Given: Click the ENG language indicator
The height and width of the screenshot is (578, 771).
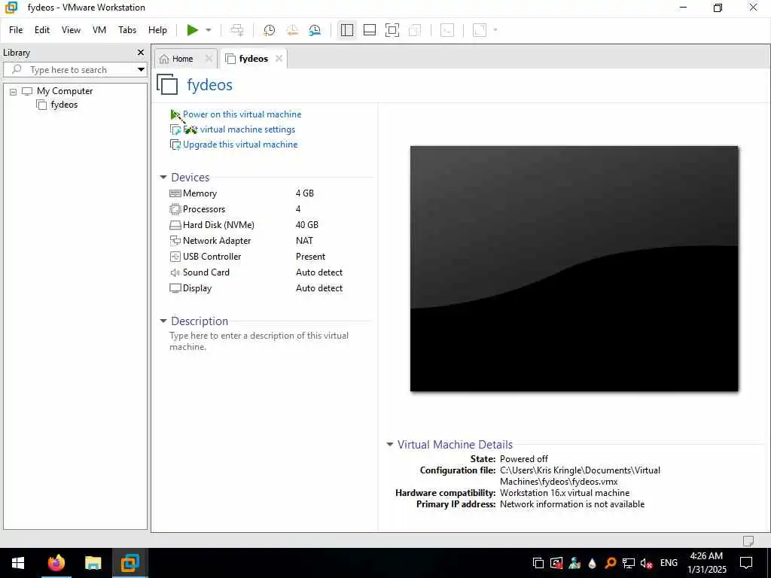Looking at the screenshot, I should (669, 563).
